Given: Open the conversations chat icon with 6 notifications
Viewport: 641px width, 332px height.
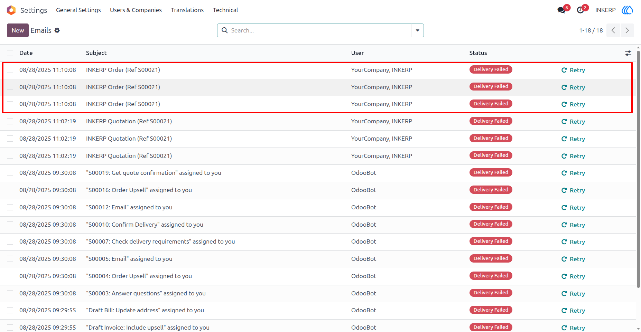Looking at the screenshot, I should point(562,10).
